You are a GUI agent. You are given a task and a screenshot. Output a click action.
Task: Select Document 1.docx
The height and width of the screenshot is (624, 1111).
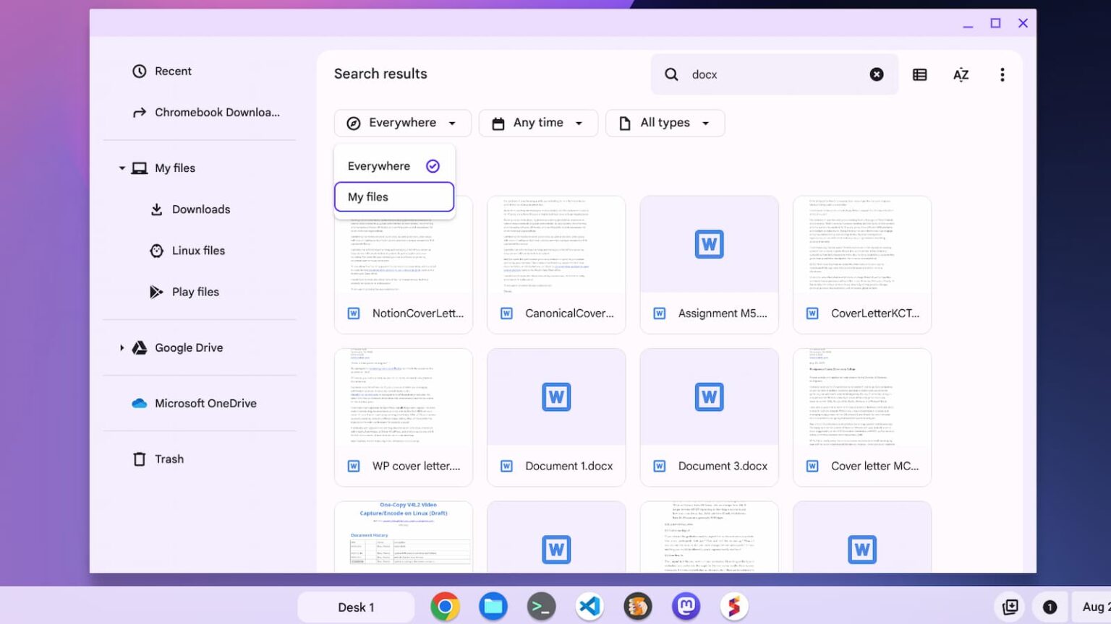(556, 417)
